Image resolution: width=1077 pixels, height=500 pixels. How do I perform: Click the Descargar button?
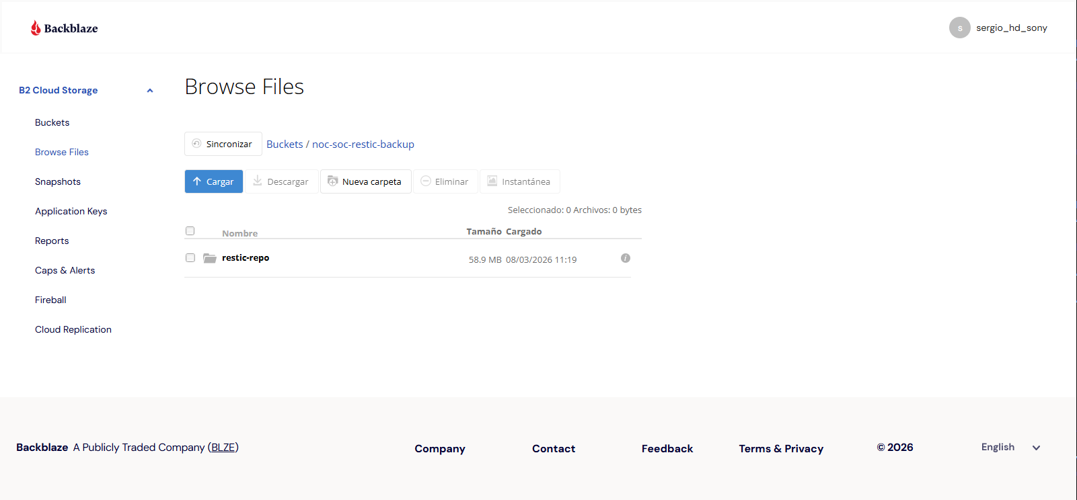282,181
